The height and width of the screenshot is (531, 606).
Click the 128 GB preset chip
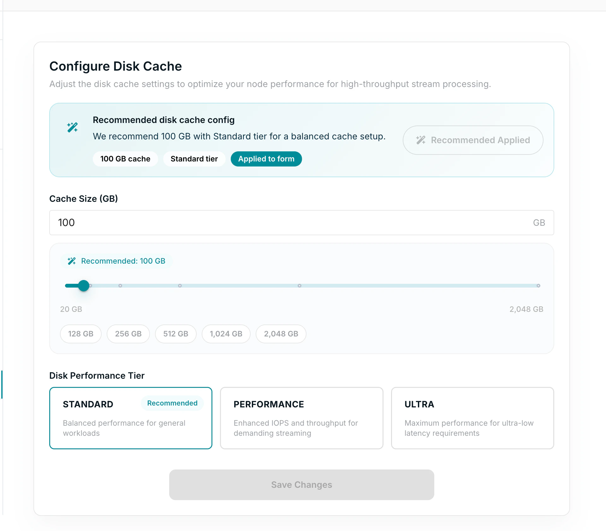pos(80,334)
